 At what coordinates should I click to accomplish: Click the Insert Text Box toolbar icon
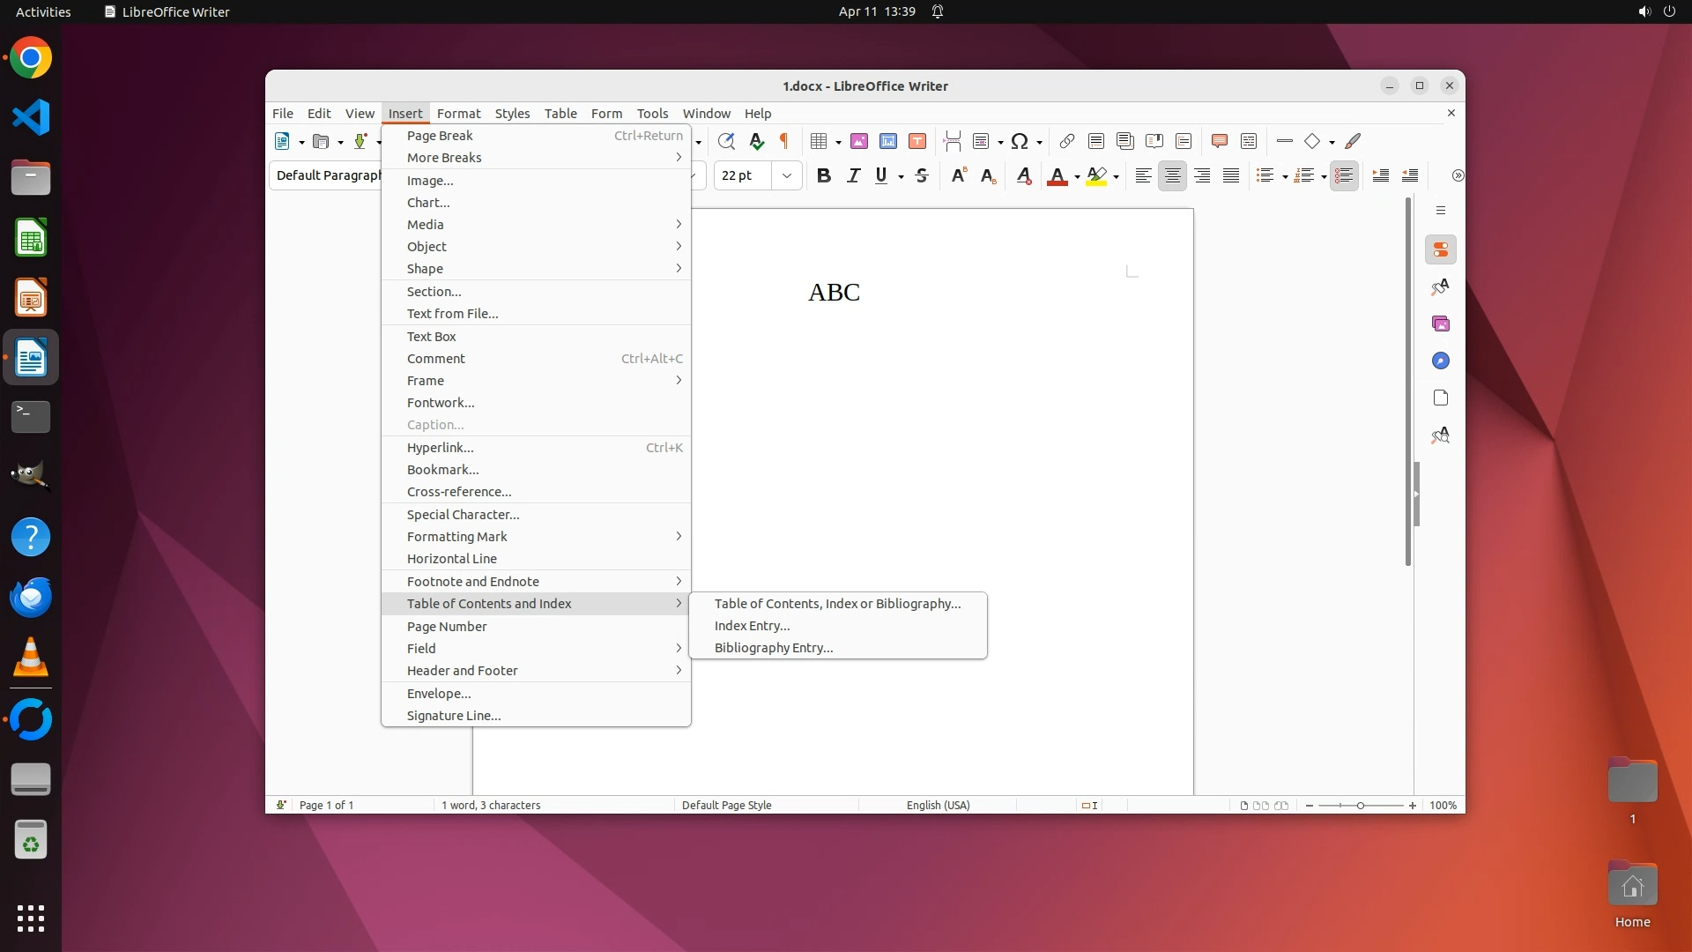point(917,141)
